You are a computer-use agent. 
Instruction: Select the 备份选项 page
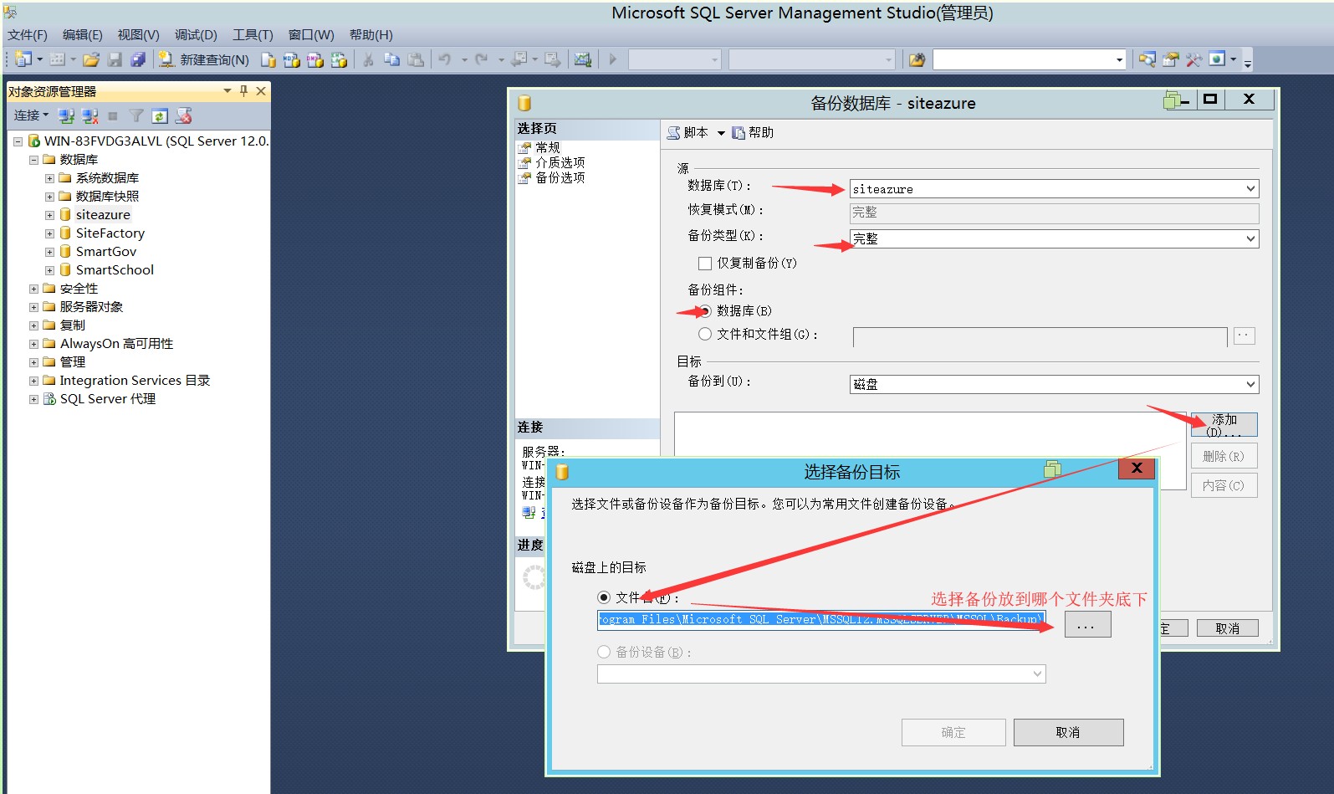tap(560, 177)
